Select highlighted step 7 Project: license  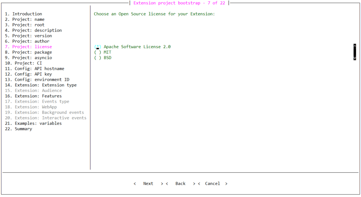pos(28,47)
